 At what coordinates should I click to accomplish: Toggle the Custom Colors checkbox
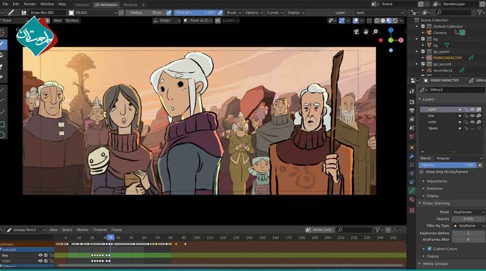pyautogui.click(x=430, y=249)
